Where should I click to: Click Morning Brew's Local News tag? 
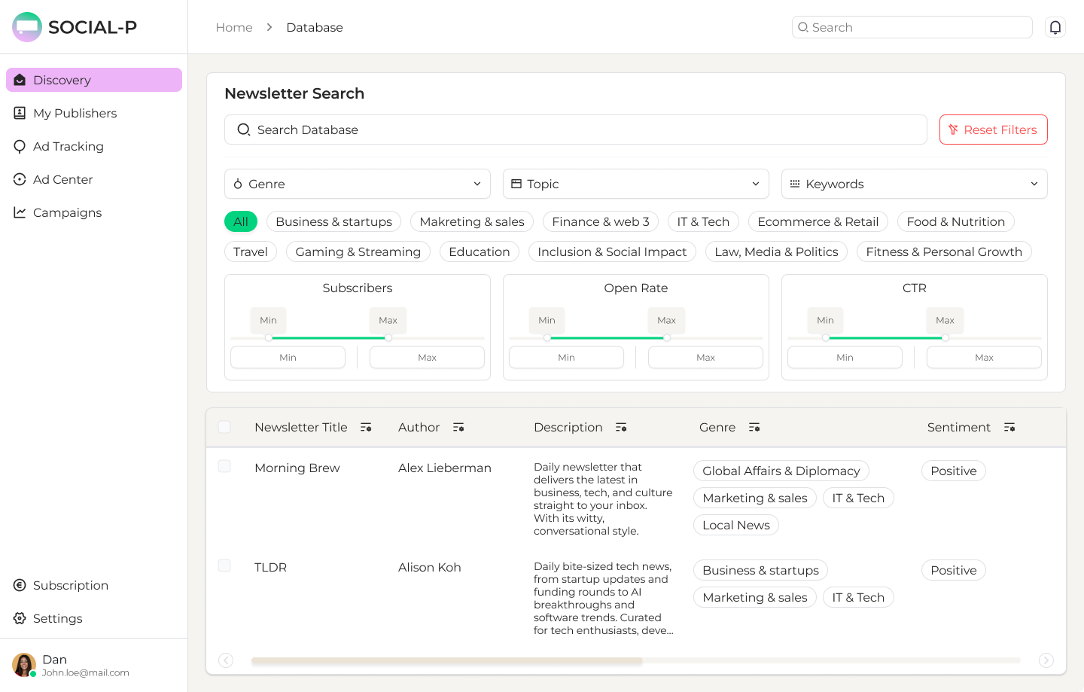[736, 525]
